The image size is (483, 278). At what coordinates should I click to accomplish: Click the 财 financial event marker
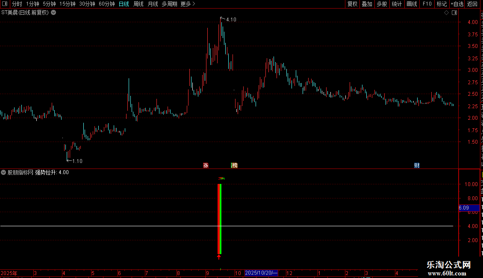click(x=417, y=166)
